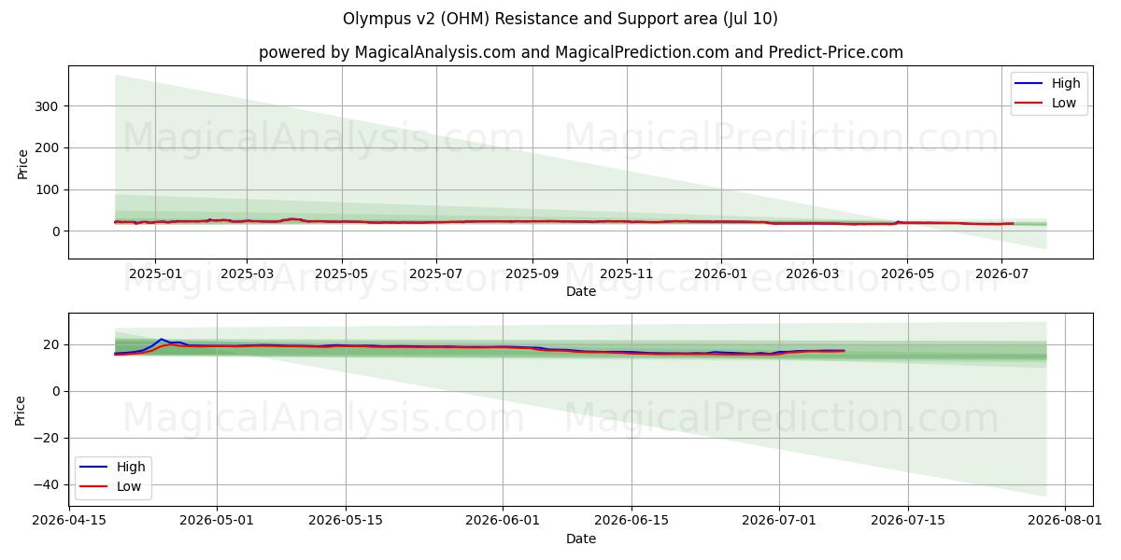Click 'Low' in the top chart legend
This screenshot has width=1121, height=560.
point(1064,103)
